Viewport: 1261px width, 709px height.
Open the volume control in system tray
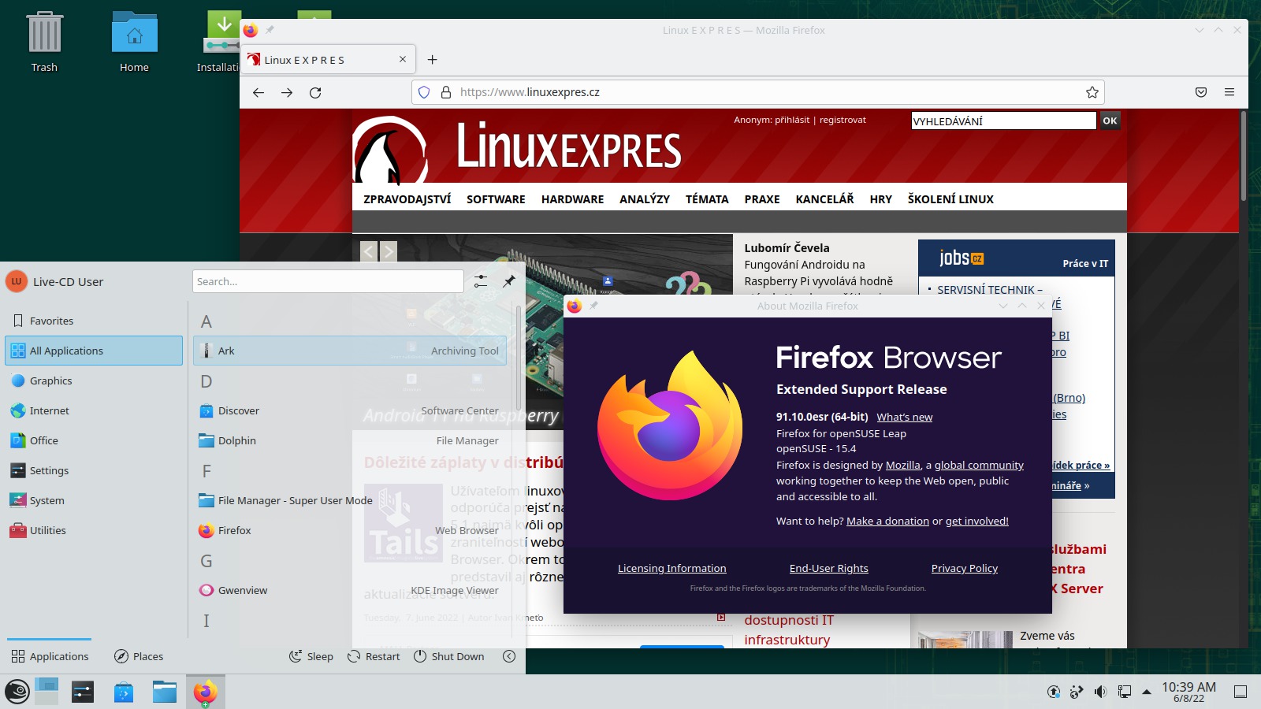coord(1100,692)
